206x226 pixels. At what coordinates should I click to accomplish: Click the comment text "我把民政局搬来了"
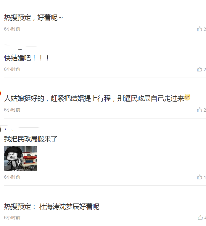(x=31, y=139)
